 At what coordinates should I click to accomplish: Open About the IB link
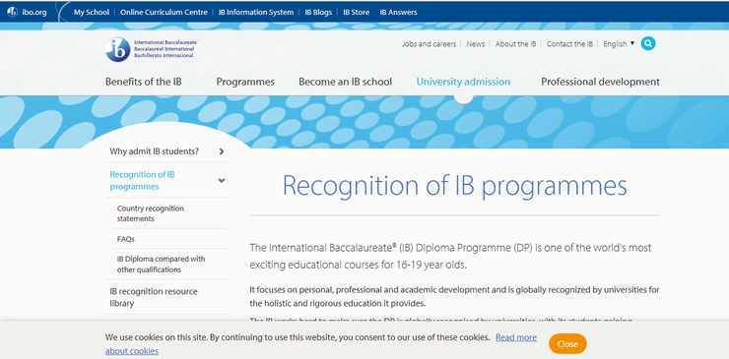pos(515,44)
